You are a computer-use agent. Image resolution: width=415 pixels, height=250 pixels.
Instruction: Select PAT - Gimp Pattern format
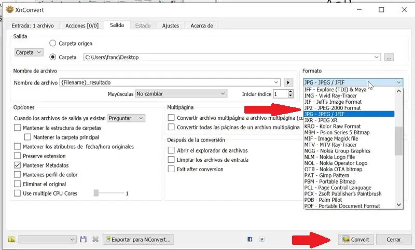click(x=349, y=175)
